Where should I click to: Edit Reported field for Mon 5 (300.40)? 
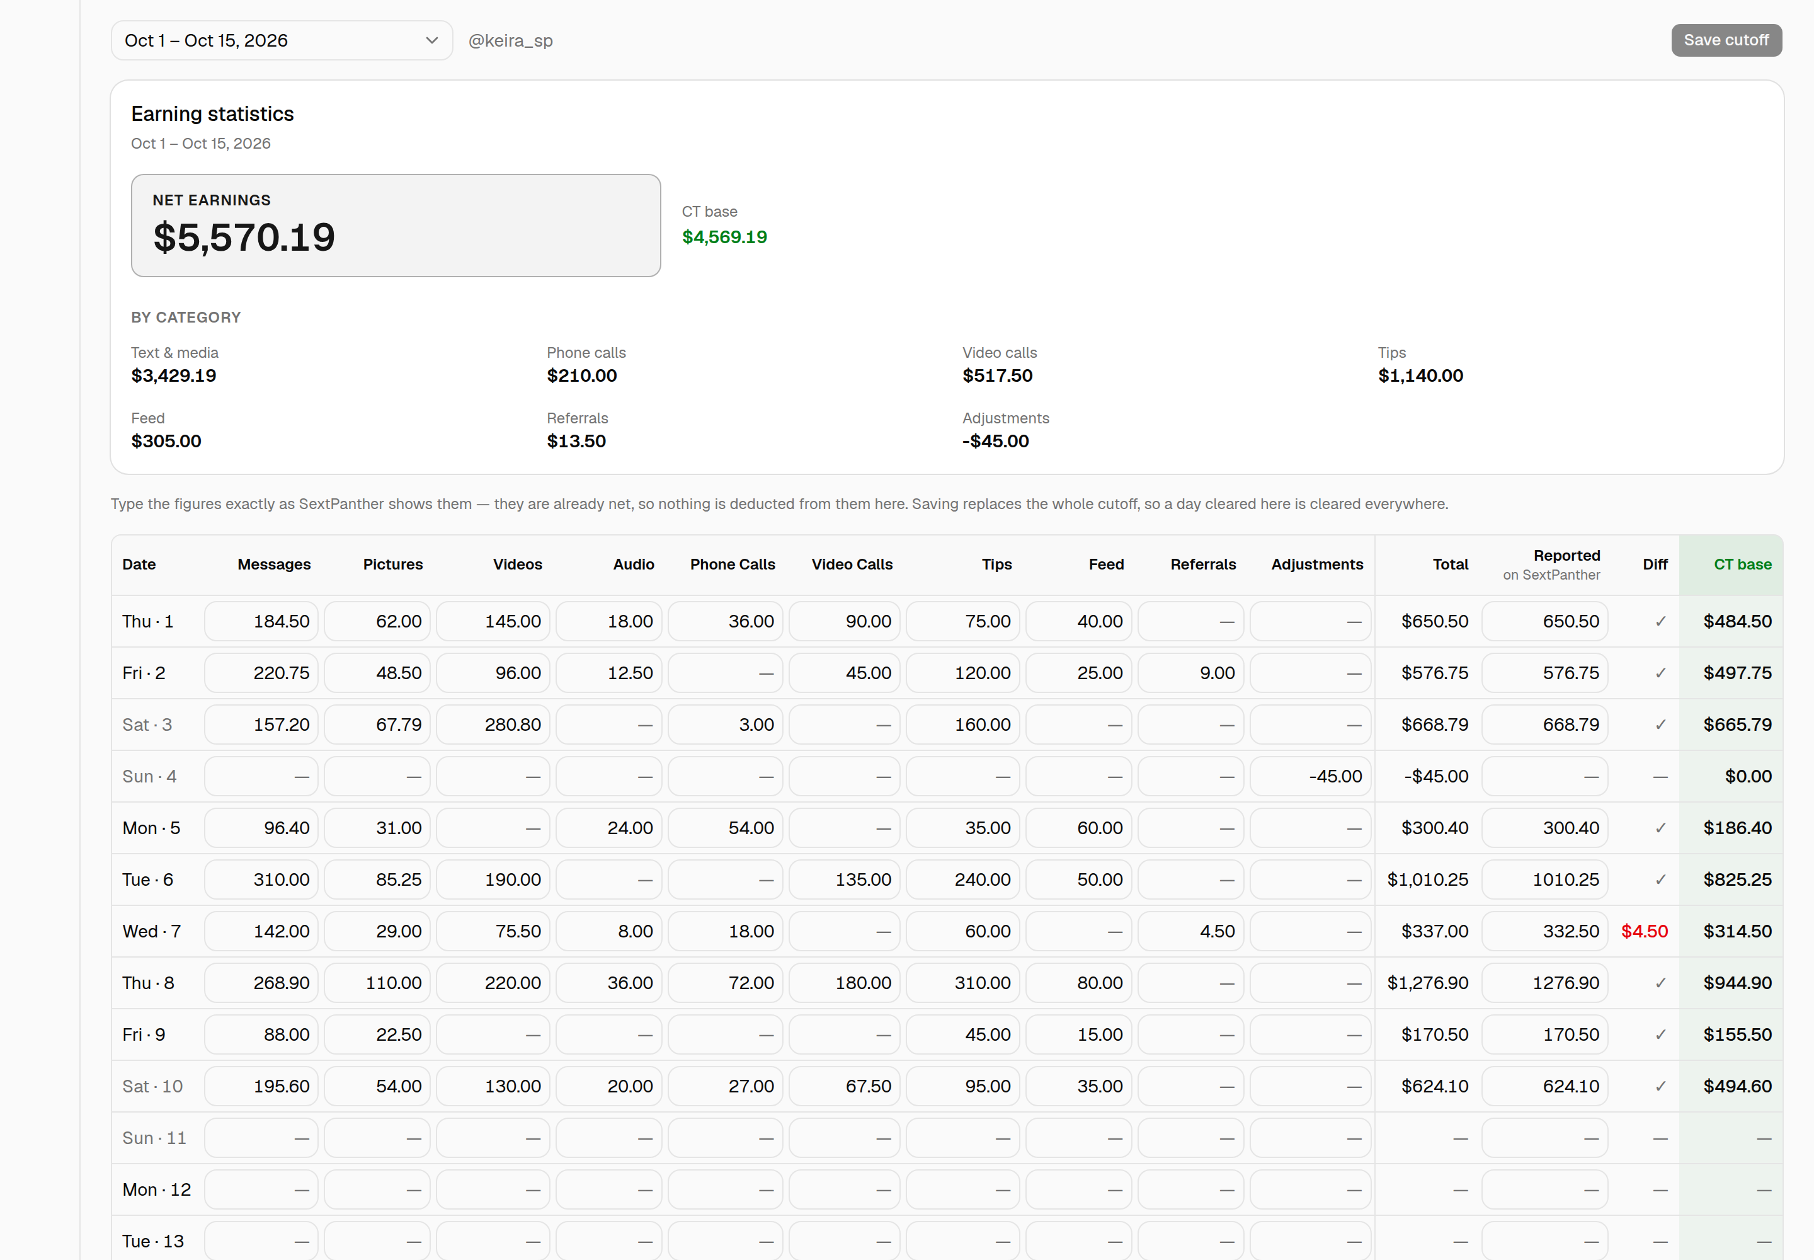point(1545,828)
